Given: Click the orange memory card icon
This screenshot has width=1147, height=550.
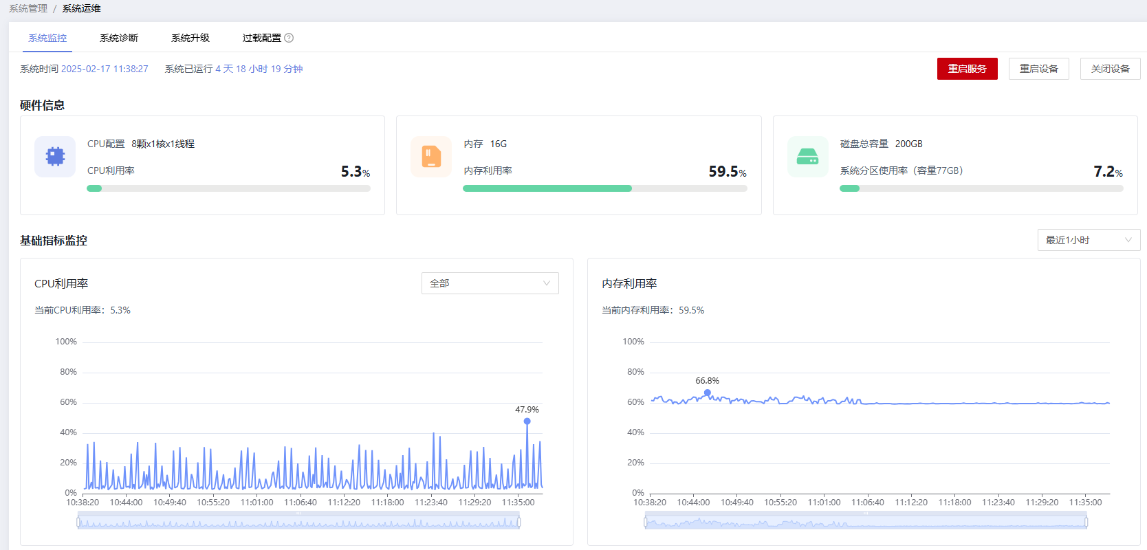Looking at the screenshot, I should click(x=431, y=157).
